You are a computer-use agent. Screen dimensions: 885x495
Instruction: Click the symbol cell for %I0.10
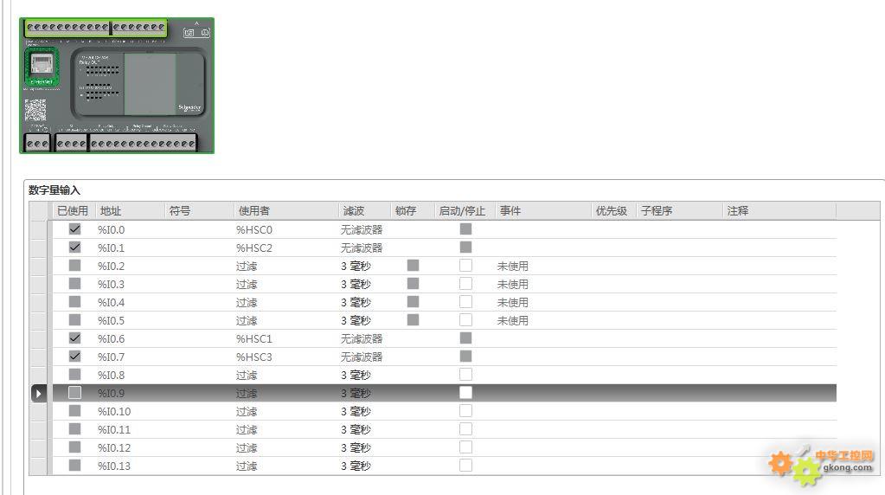click(199, 411)
